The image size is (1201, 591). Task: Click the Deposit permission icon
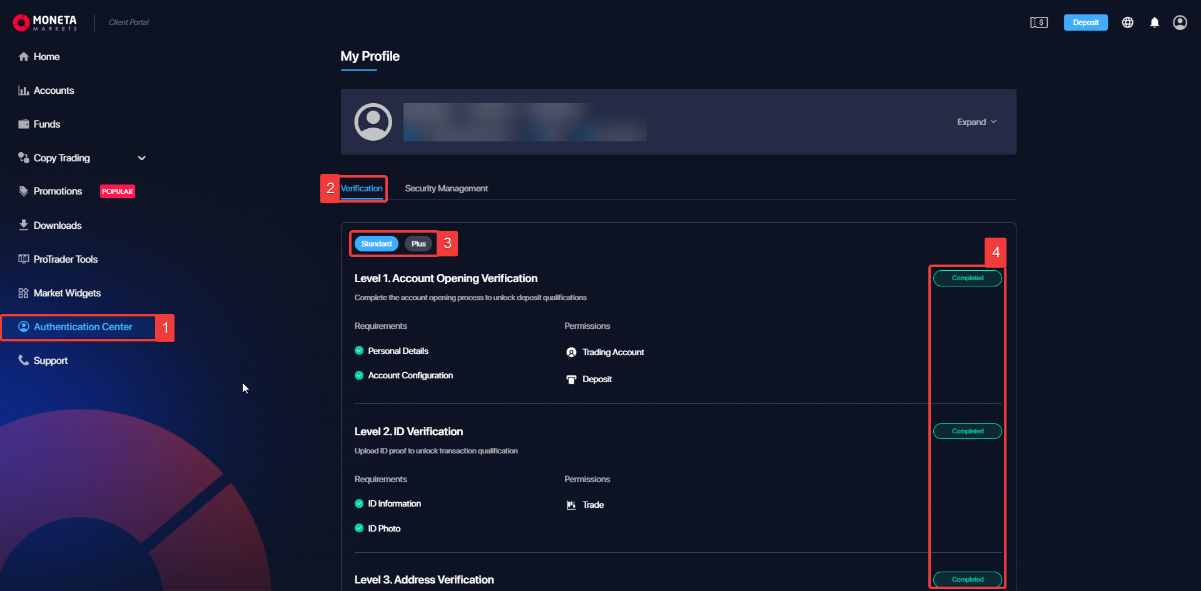click(571, 380)
